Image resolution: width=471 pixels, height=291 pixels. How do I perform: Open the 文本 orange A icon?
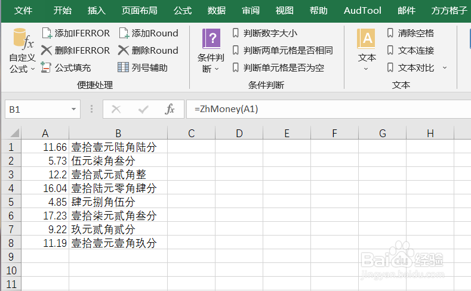coord(366,39)
